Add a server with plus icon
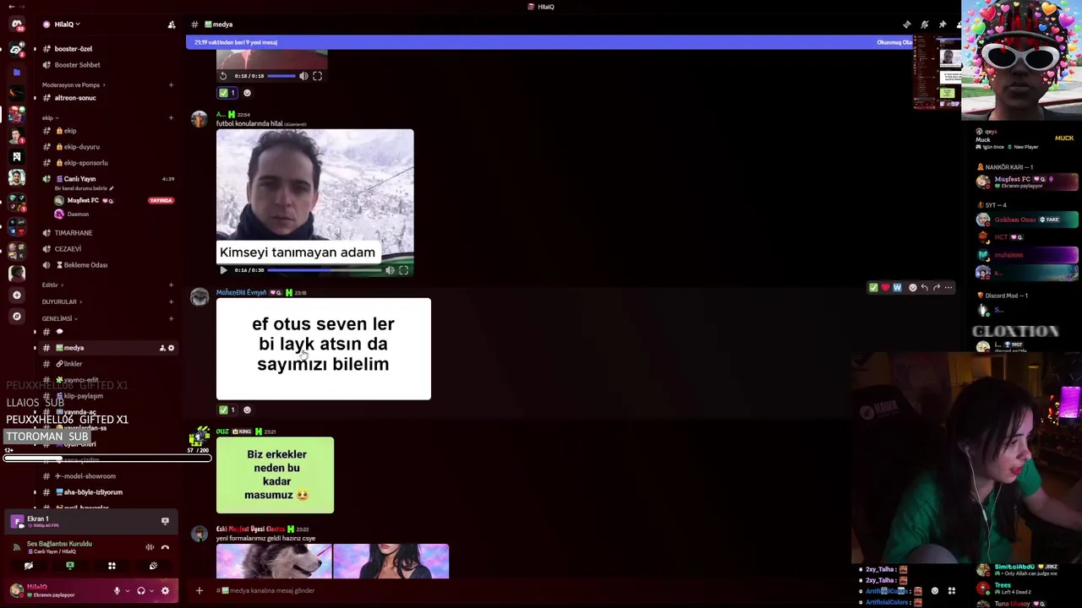Viewport: 1082px width, 608px height. [x=16, y=295]
